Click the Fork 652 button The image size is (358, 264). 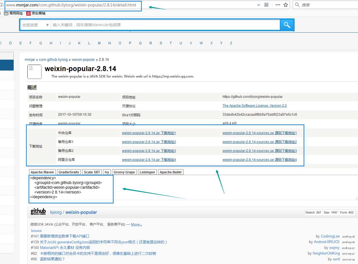point(347,212)
